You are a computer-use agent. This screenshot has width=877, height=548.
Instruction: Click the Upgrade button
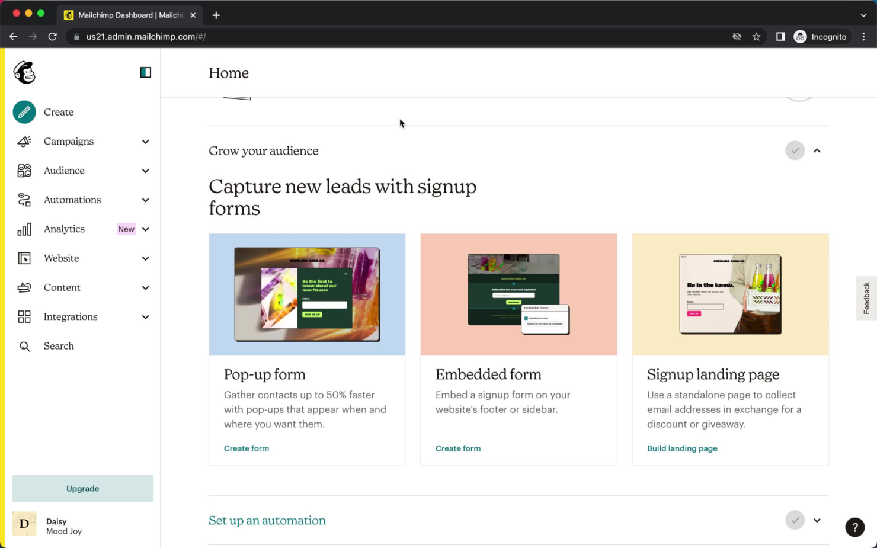click(x=82, y=488)
